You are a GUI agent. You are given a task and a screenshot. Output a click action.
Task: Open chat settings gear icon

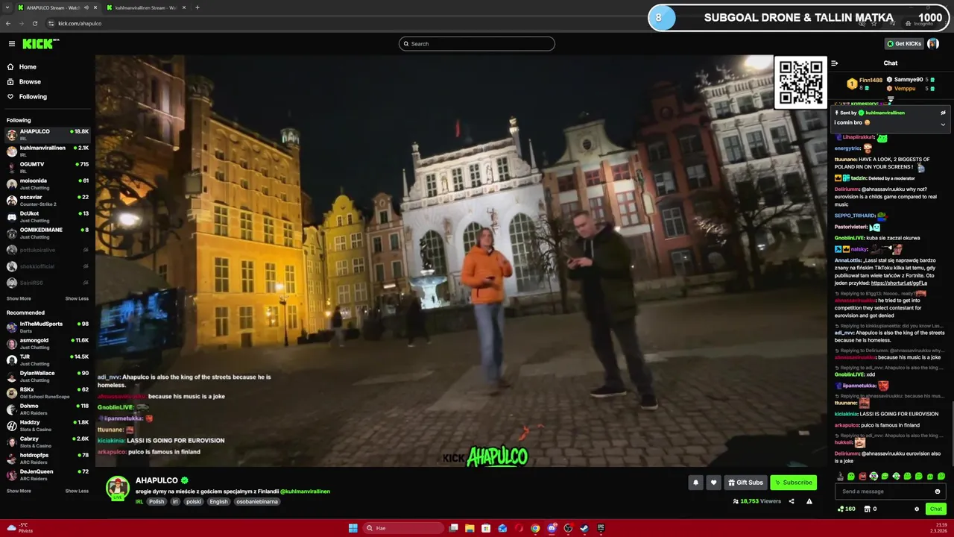point(917,509)
